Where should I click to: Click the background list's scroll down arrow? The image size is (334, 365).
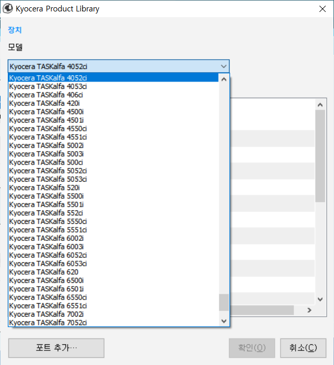320,300
